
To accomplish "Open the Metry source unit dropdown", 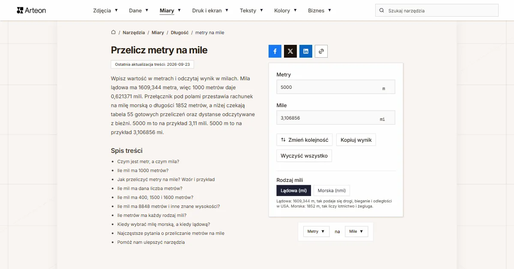I will 316,231.
